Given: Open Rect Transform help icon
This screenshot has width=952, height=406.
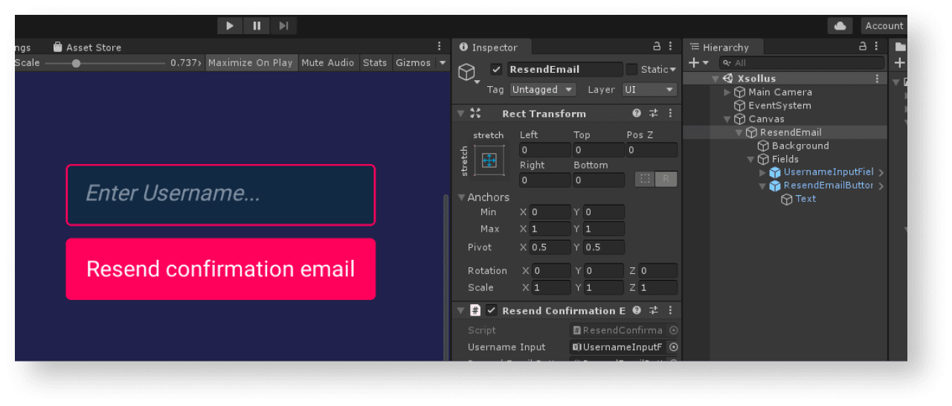Looking at the screenshot, I should (x=637, y=114).
